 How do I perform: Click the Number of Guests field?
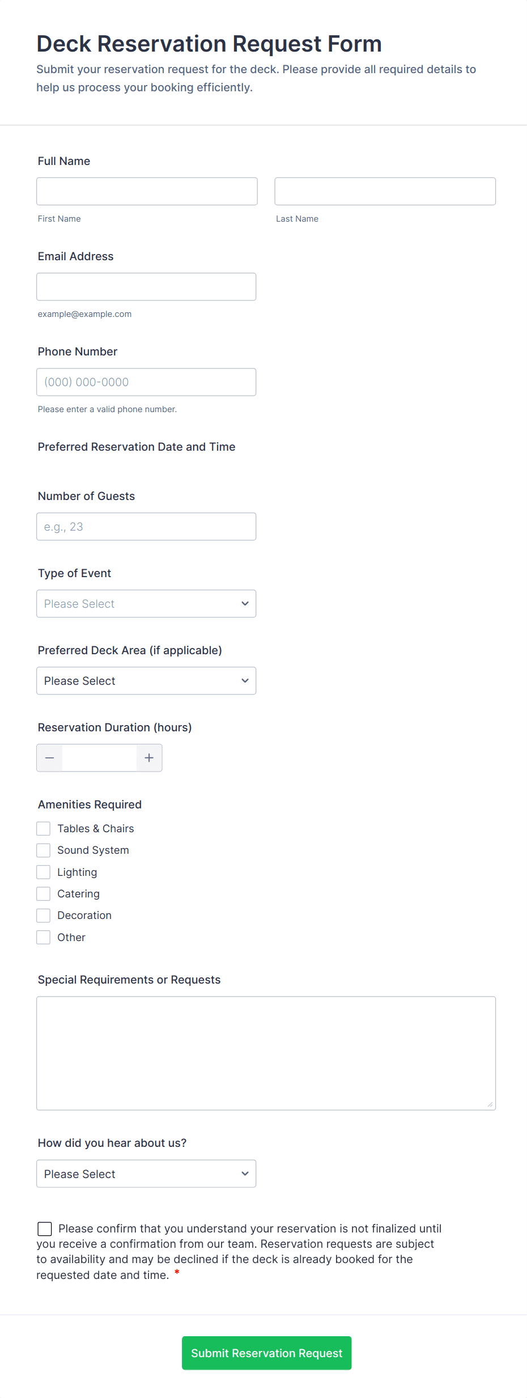click(146, 527)
